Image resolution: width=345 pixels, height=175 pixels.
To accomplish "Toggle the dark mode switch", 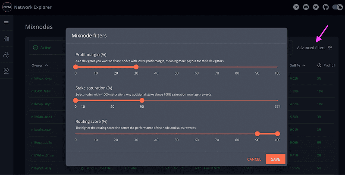I will (337, 7).
